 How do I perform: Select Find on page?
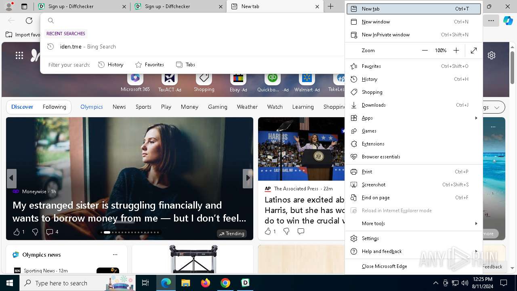tap(414, 198)
